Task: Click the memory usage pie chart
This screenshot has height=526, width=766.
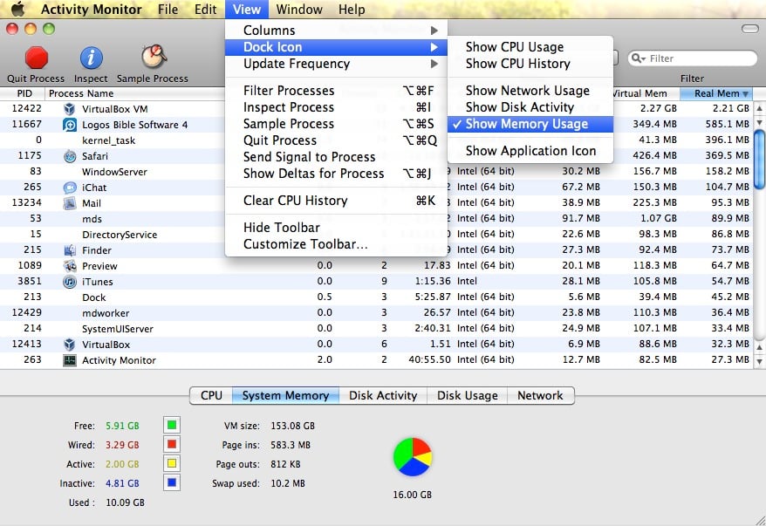Action: (413, 456)
